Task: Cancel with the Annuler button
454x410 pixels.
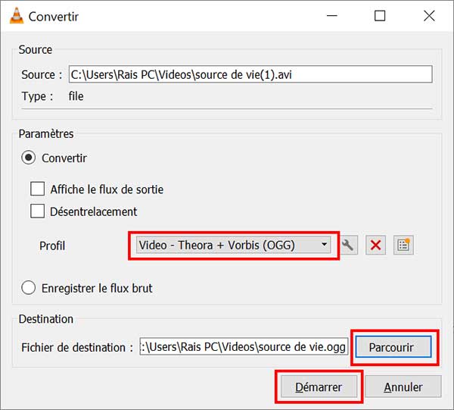Action: pos(403,387)
